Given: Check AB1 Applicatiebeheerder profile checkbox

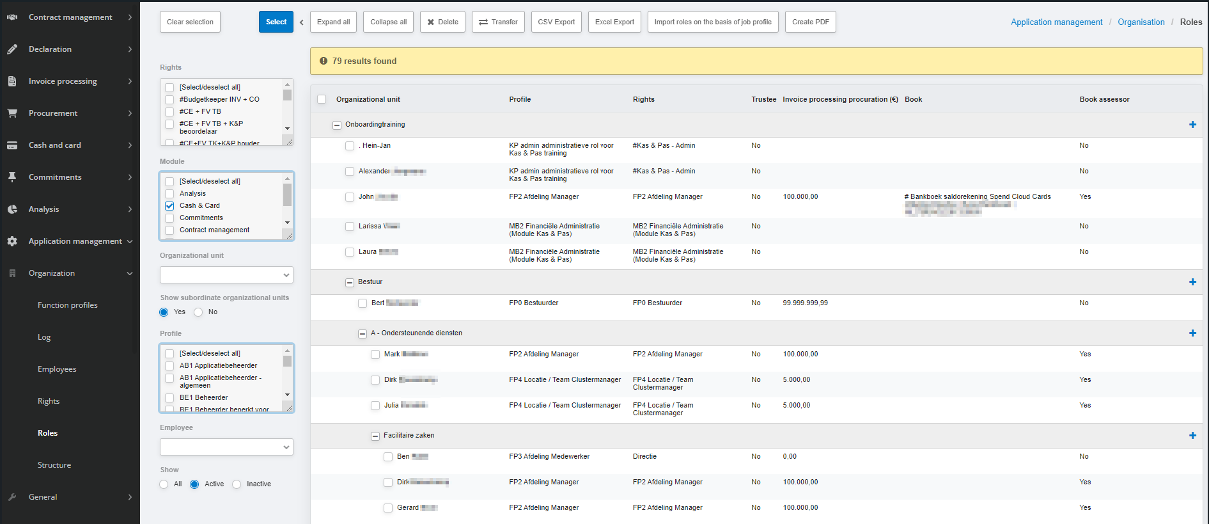Looking at the screenshot, I should point(169,366).
